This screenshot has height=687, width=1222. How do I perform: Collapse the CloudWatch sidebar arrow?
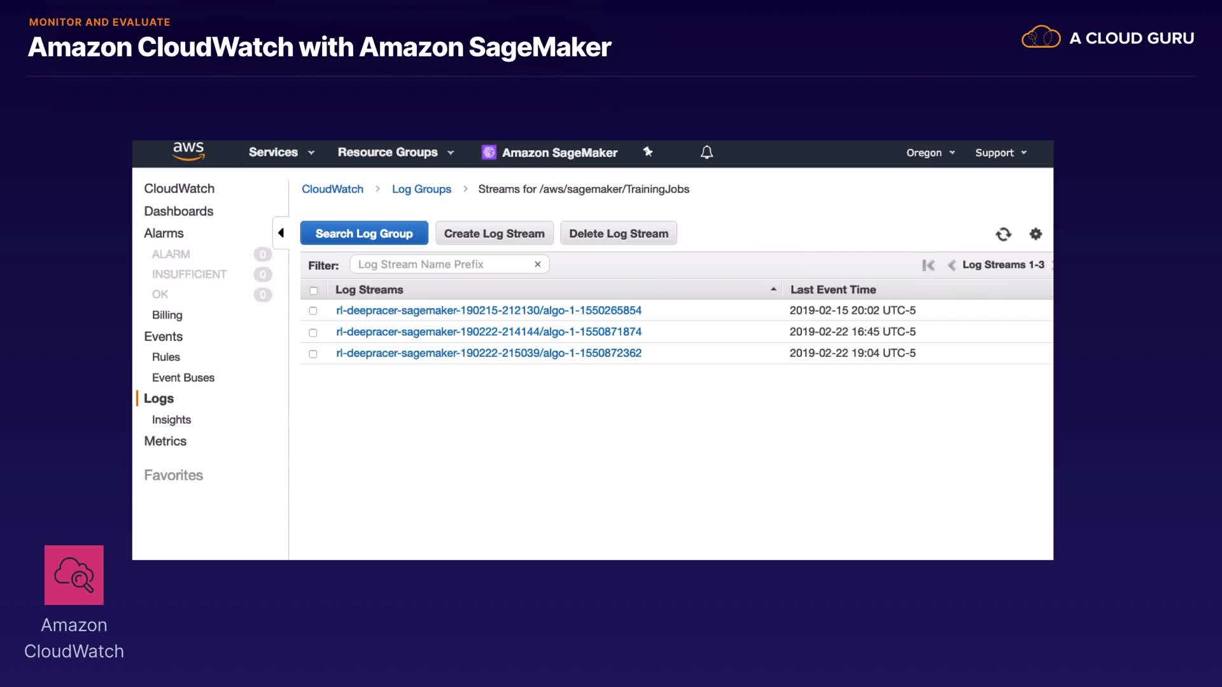pos(281,233)
